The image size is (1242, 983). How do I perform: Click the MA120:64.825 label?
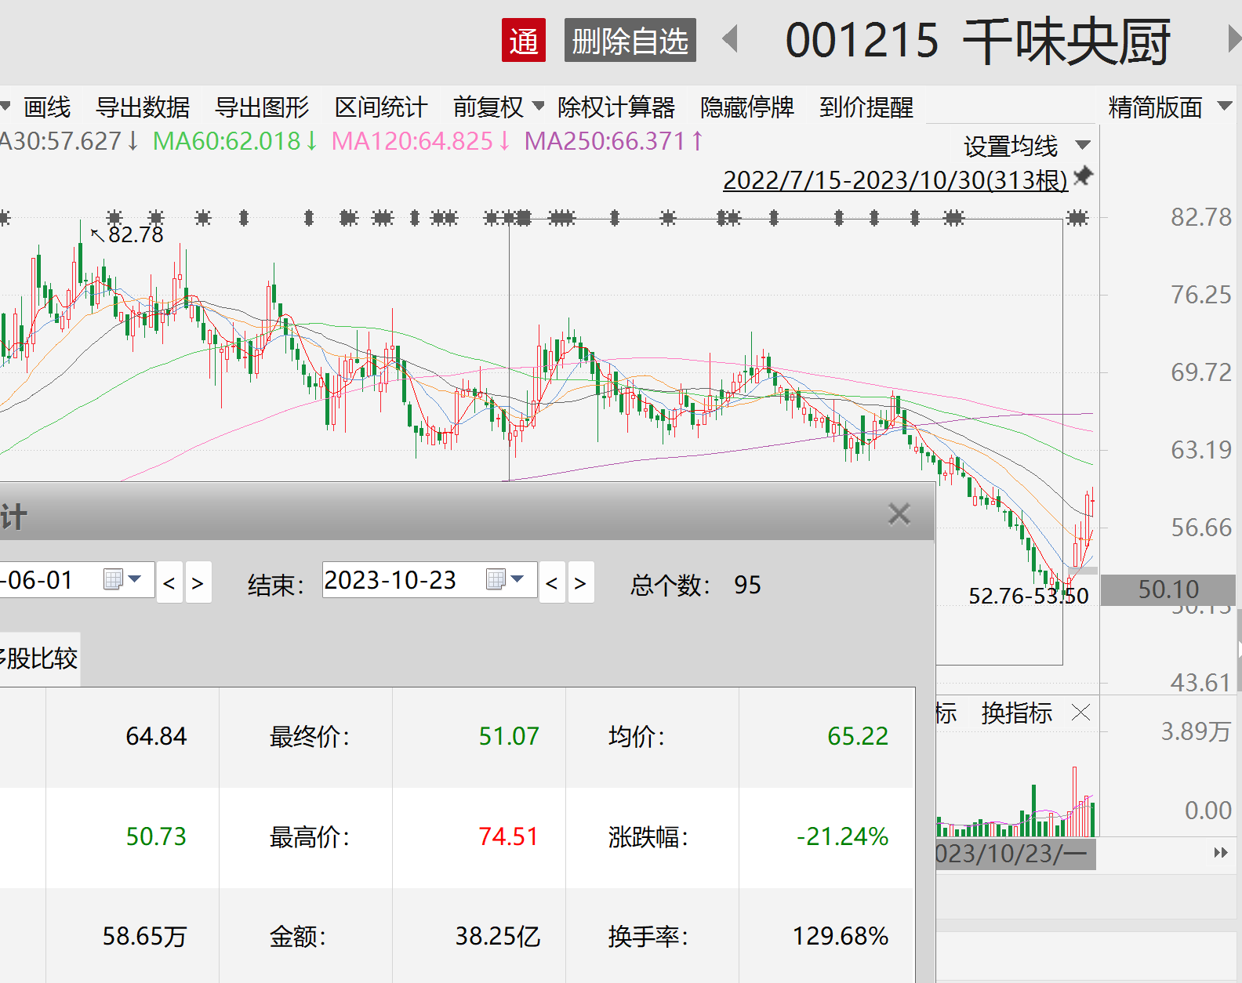point(421,141)
